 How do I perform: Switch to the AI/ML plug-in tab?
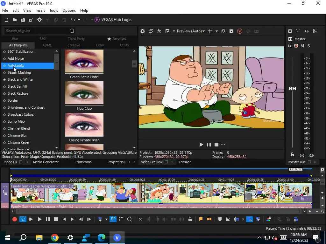(x=47, y=45)
